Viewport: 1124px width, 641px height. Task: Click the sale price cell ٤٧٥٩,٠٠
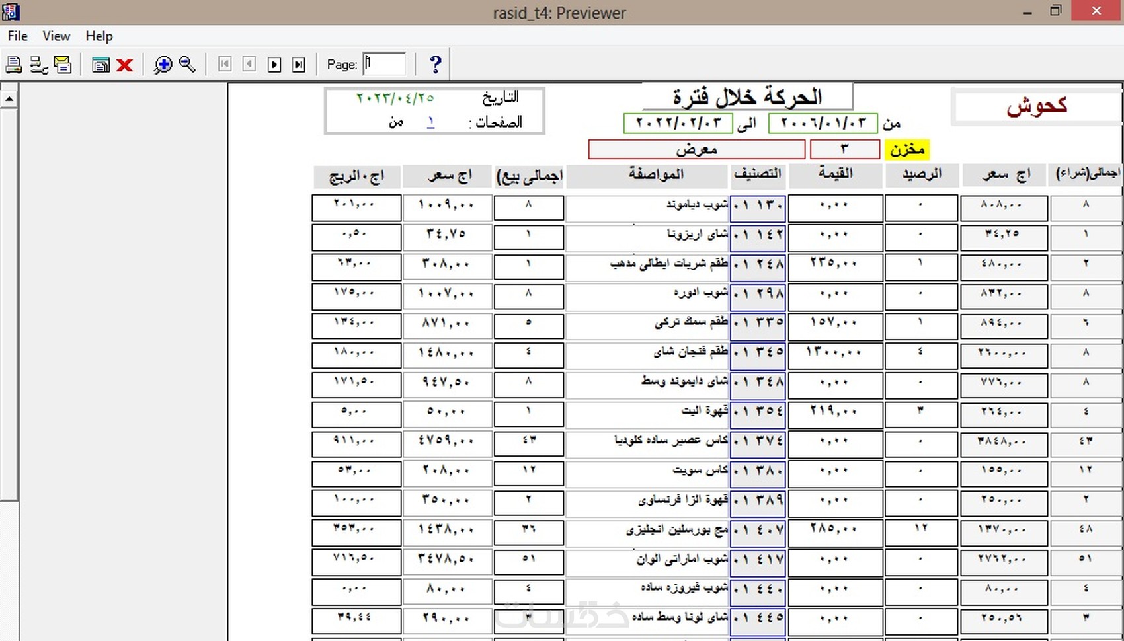(x=447, y=443)
